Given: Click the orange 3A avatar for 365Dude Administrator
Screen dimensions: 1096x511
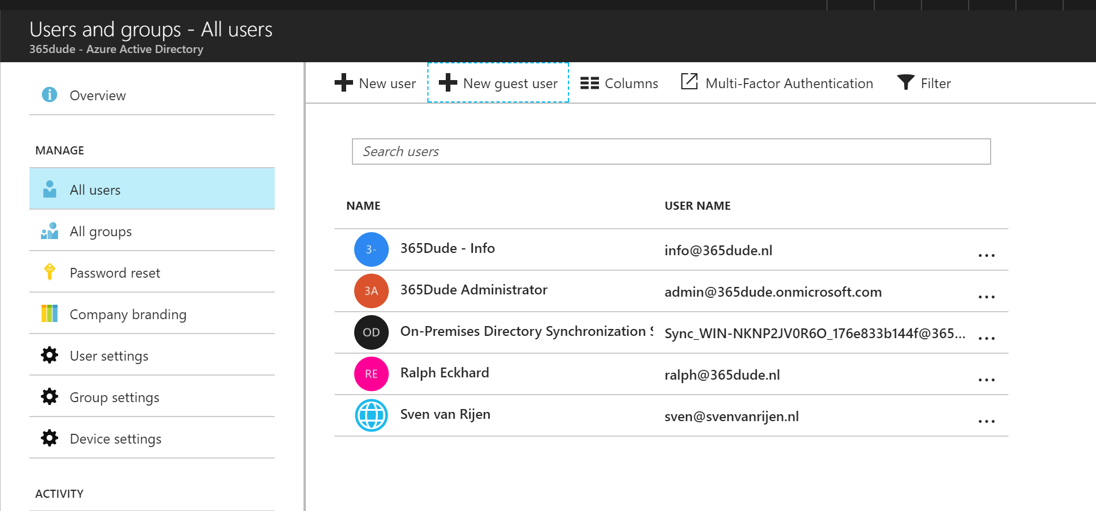Looking at the screenshot, I should (x=371, y=291).
